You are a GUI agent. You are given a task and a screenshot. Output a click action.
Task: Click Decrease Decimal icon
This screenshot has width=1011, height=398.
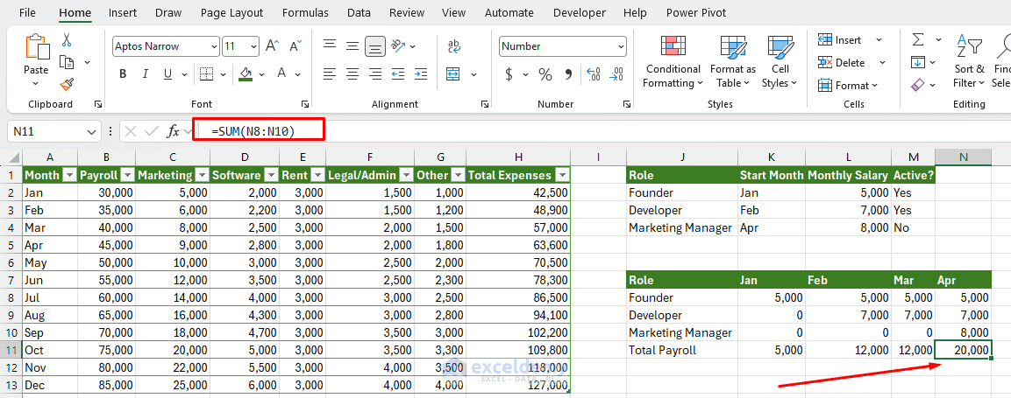pyautogui.click(x=616, y=74)
